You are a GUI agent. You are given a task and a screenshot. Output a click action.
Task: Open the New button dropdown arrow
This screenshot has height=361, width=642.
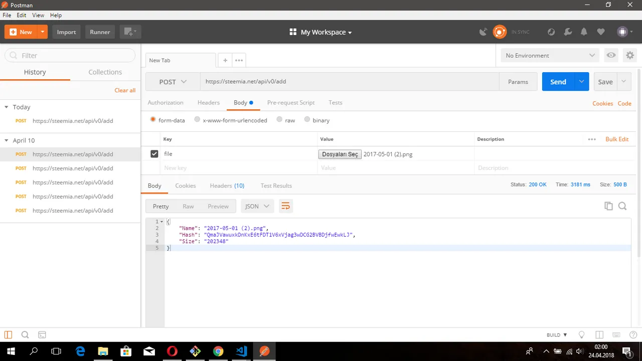click(x=43, y=32)
